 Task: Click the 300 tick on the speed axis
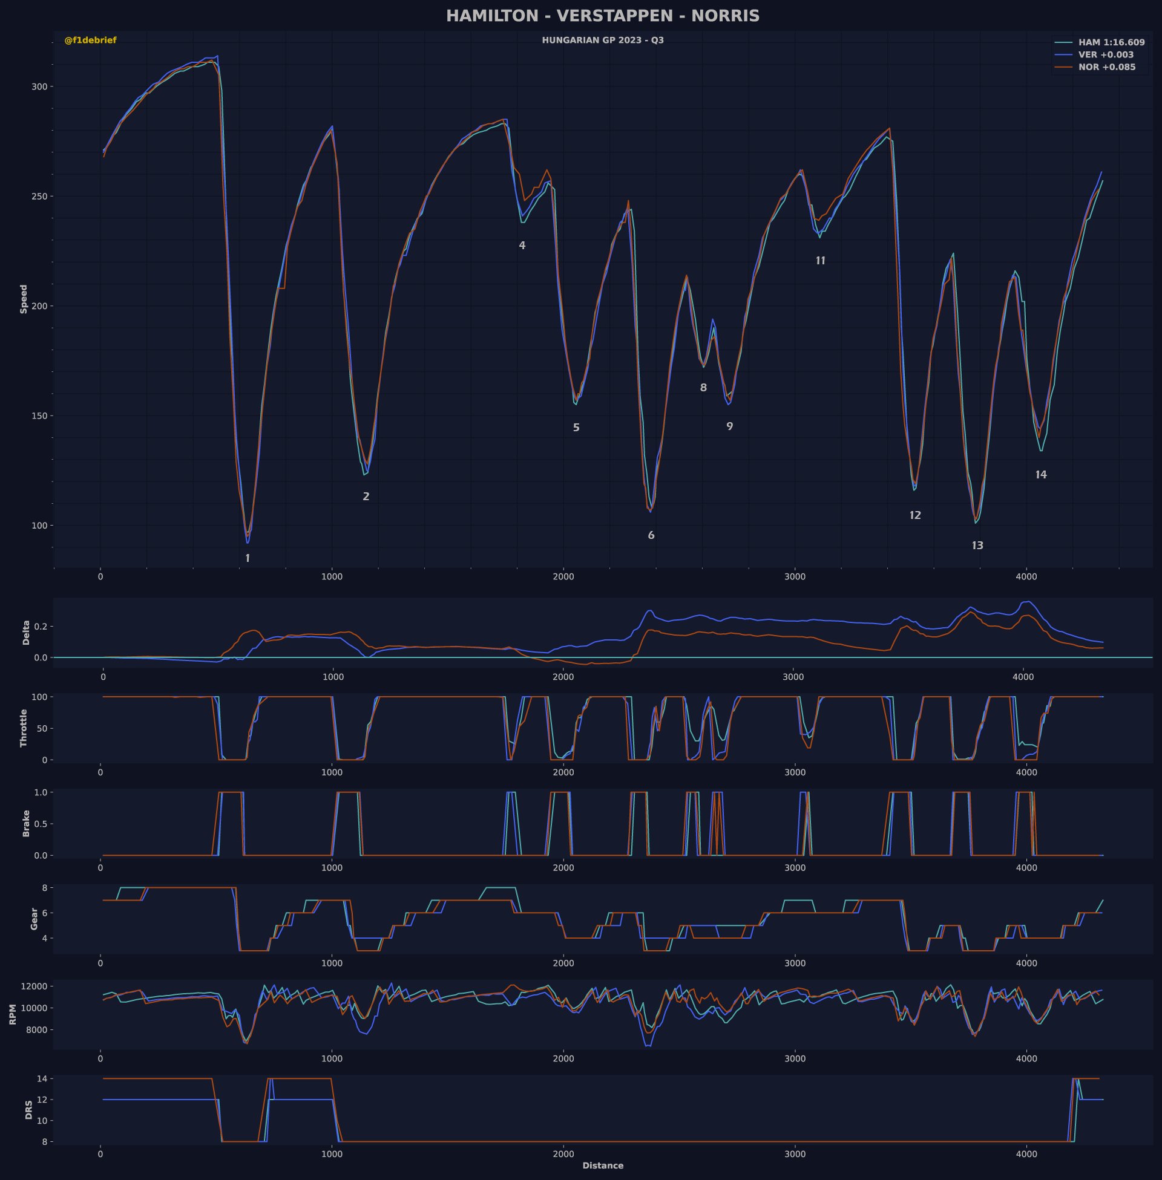39,86
